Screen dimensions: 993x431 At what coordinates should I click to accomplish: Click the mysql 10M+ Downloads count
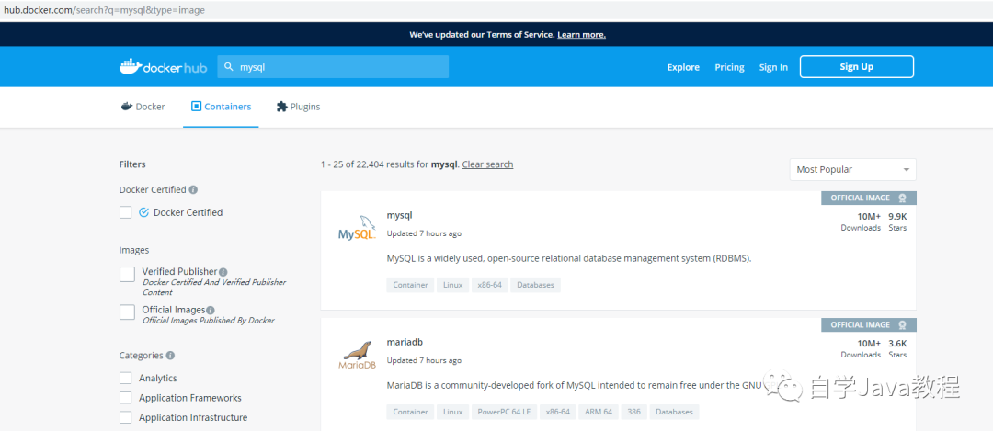(862, 221)
